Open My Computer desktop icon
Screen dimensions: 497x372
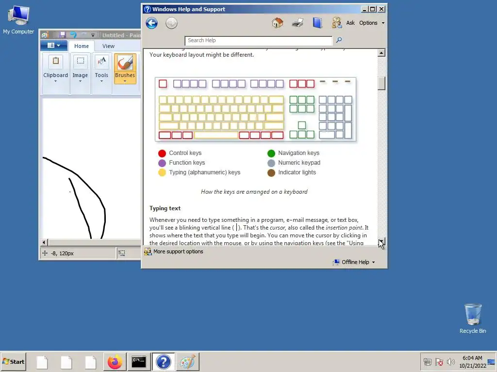[18, 19]
